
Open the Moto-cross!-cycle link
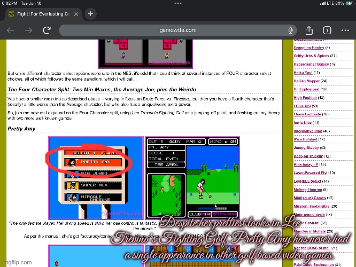pos(309,214)
